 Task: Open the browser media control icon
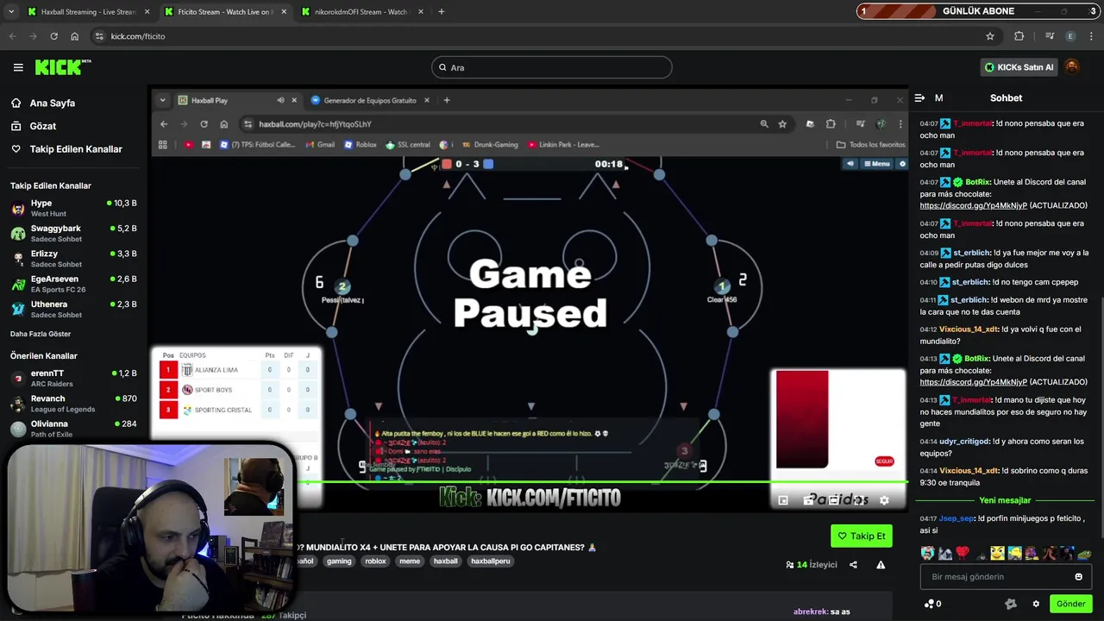point(1050,36)
